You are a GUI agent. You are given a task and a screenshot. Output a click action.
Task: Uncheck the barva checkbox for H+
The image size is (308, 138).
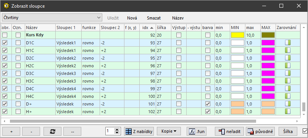click(x=208, y=112)
